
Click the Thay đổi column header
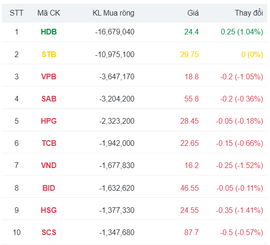(249, 13)
